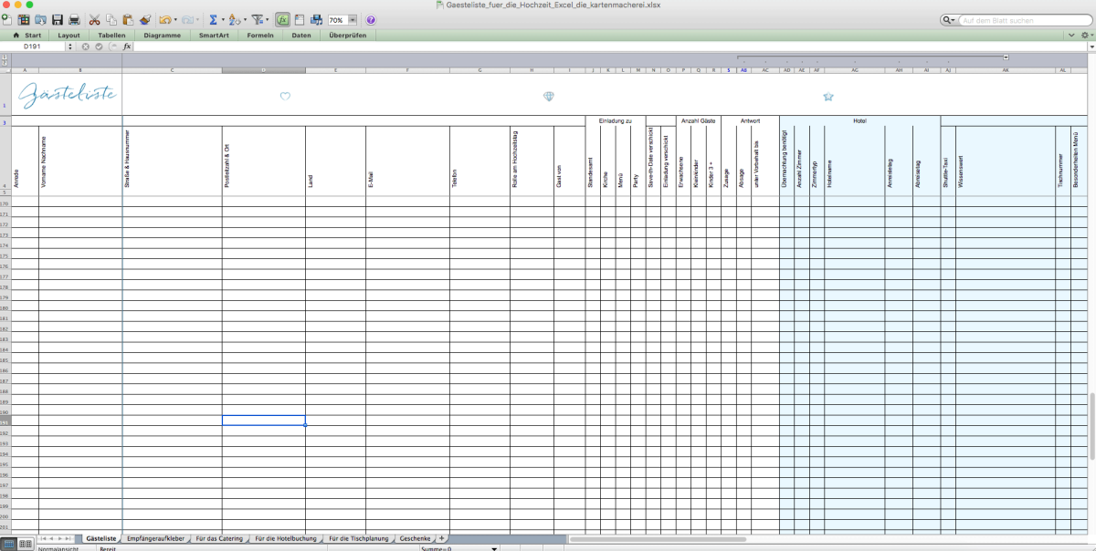Image resolution: width=1096 pixels, height=551 pixels.
Task: Open the Name Box stepper arrows
Action: tap(69, 46)
